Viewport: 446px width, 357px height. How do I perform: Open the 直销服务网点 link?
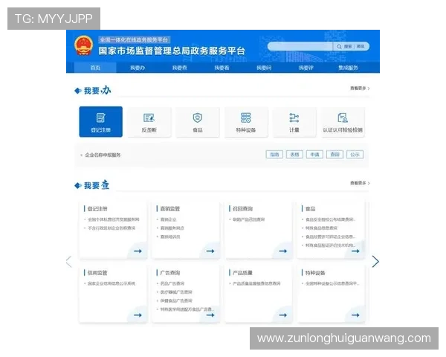coord(172,228)
